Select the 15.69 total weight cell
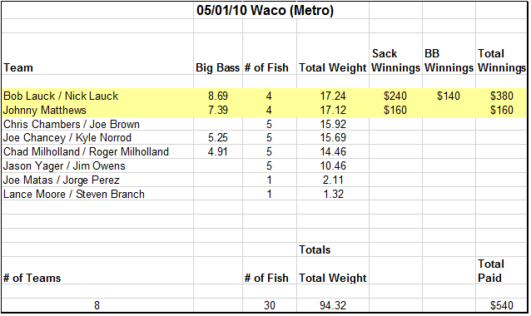This screenshot has width=531, height=316. pos(333,138)
